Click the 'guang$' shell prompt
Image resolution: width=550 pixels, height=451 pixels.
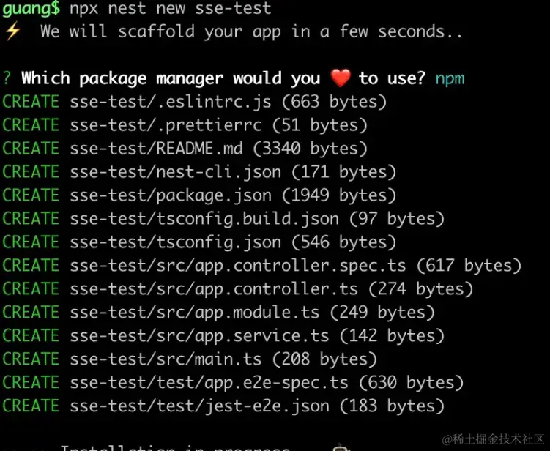coord(31,8)
